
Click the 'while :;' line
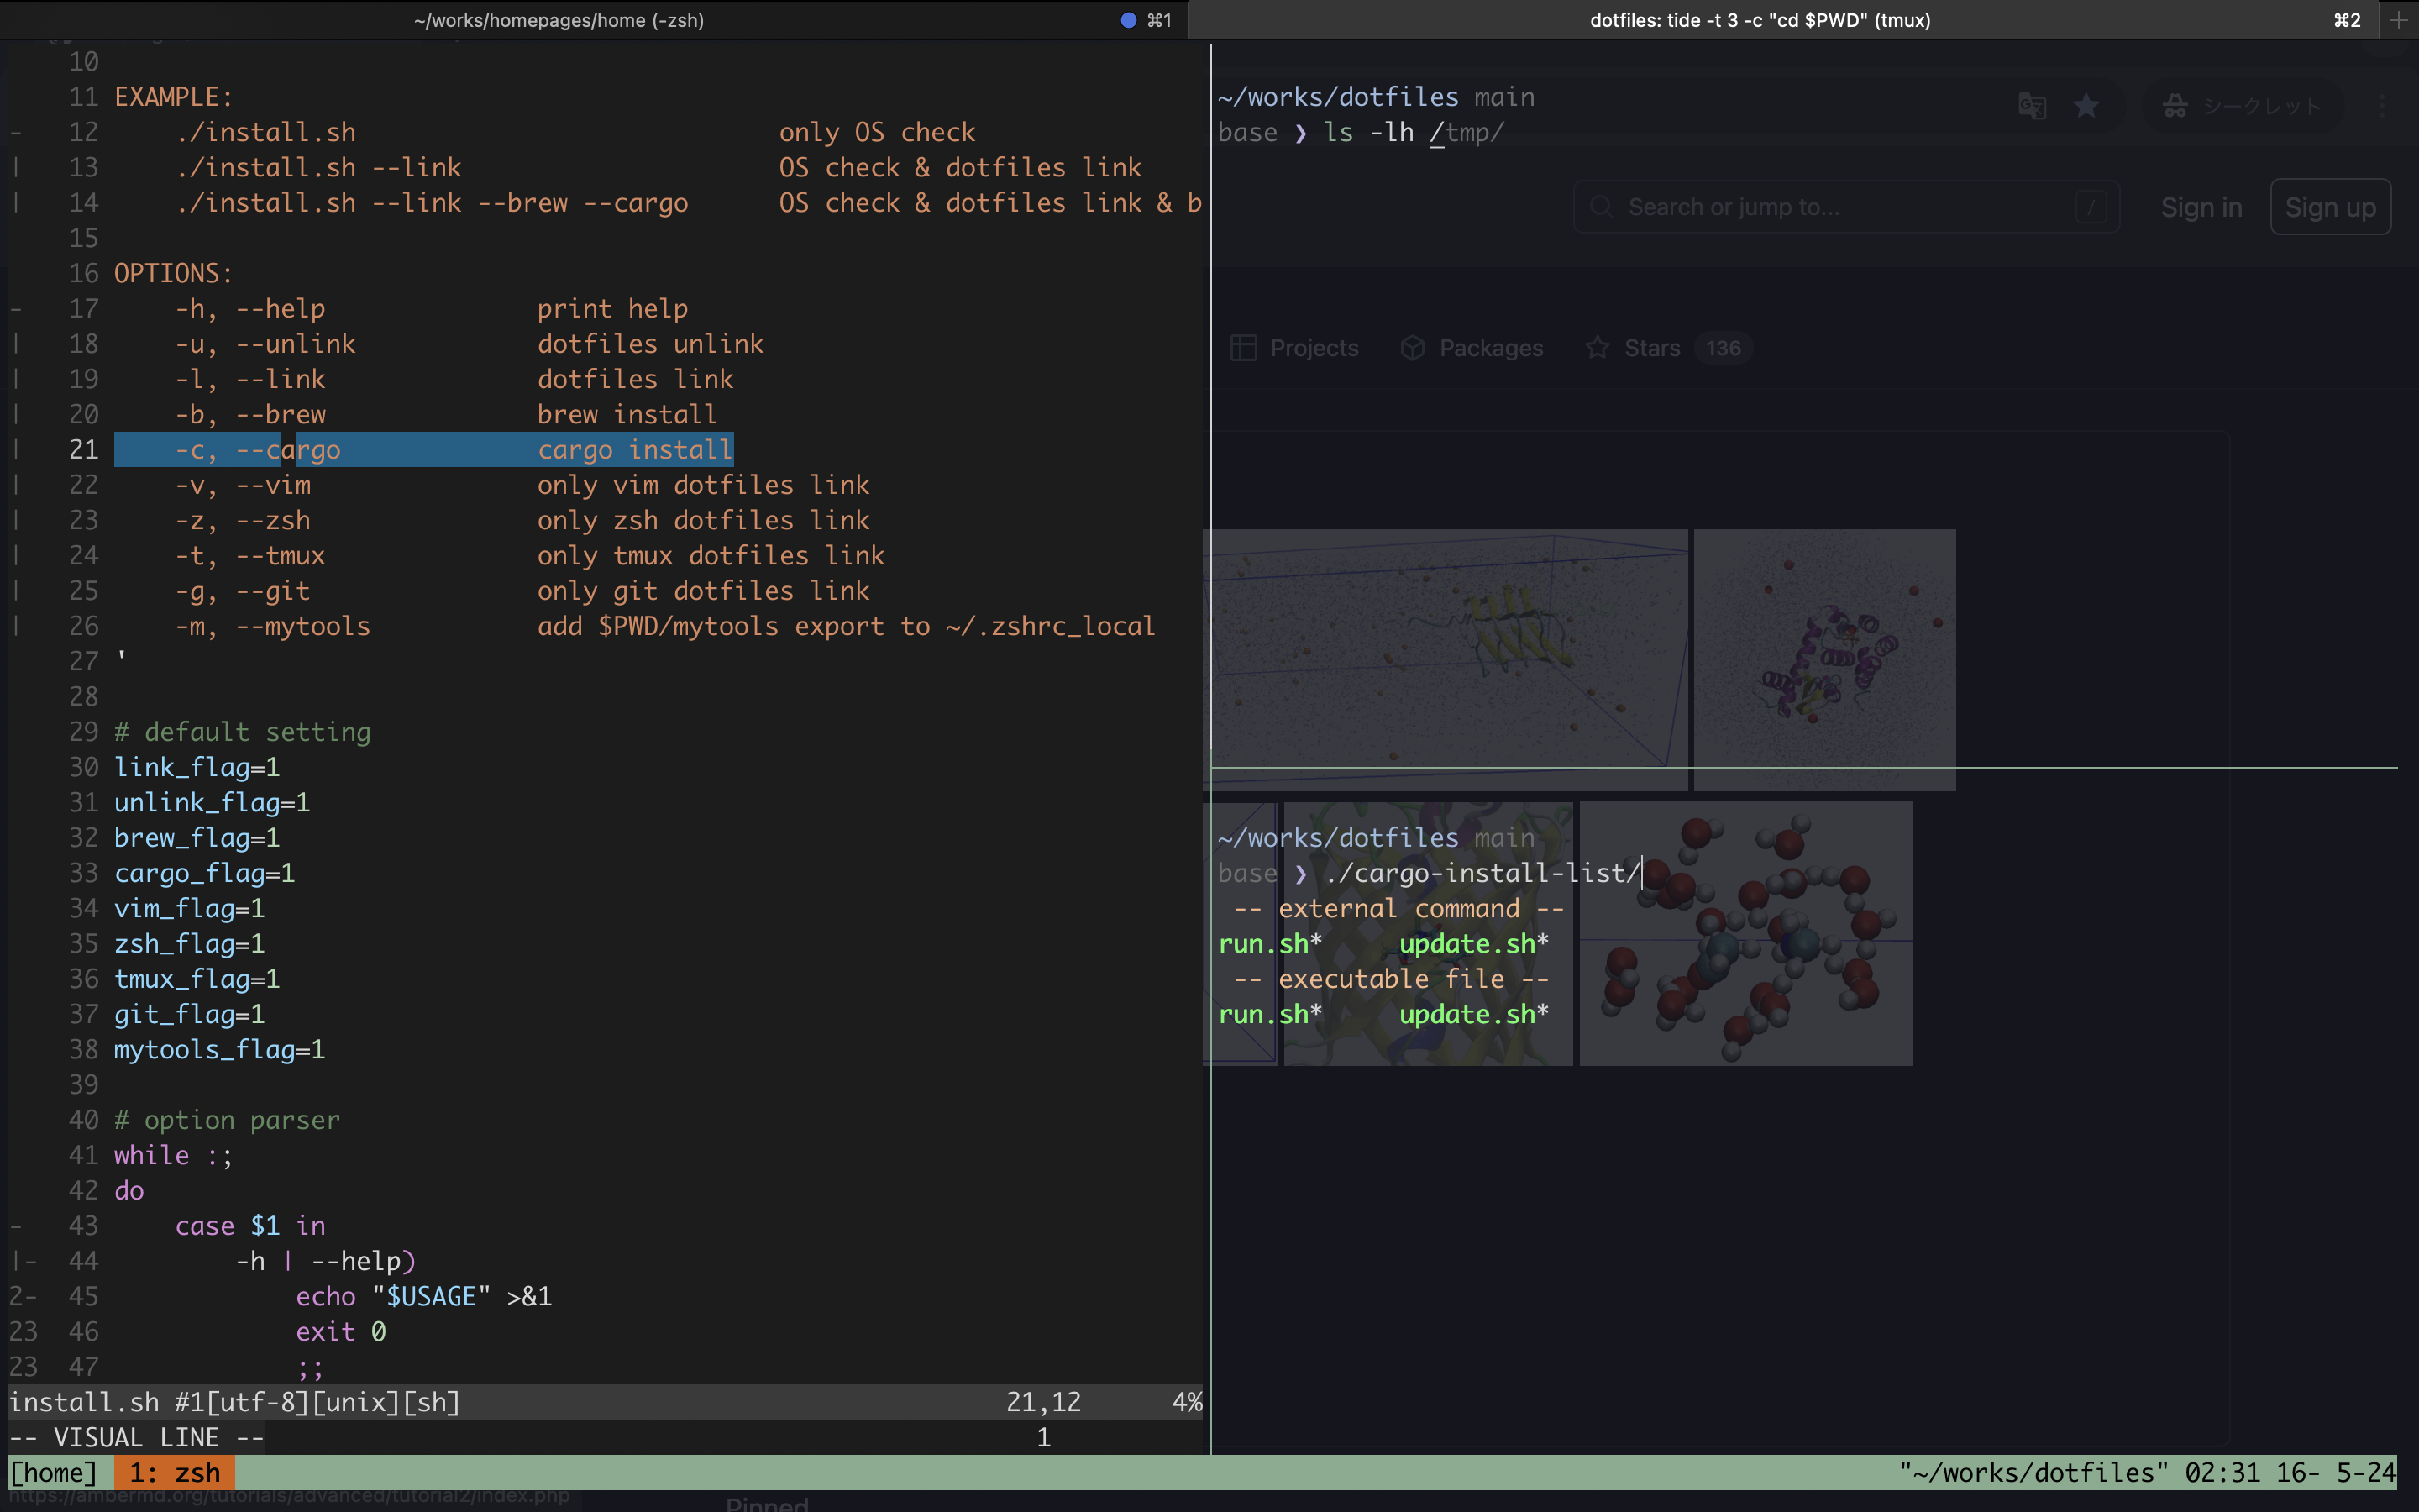174,1155
